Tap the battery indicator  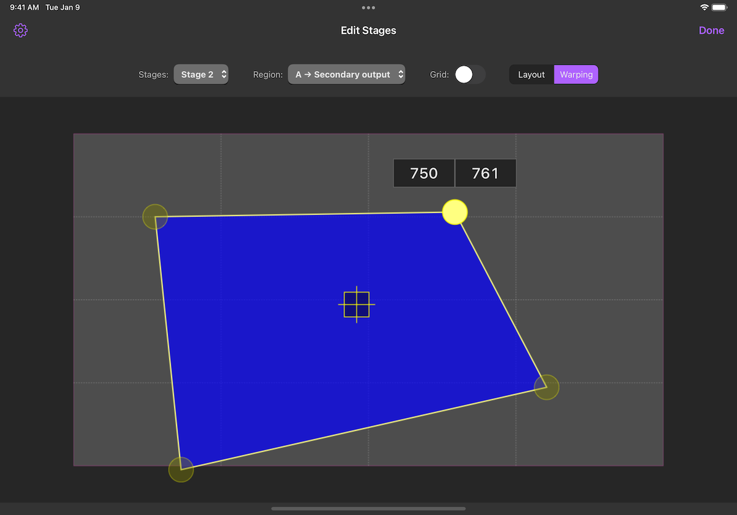(718, 7)
